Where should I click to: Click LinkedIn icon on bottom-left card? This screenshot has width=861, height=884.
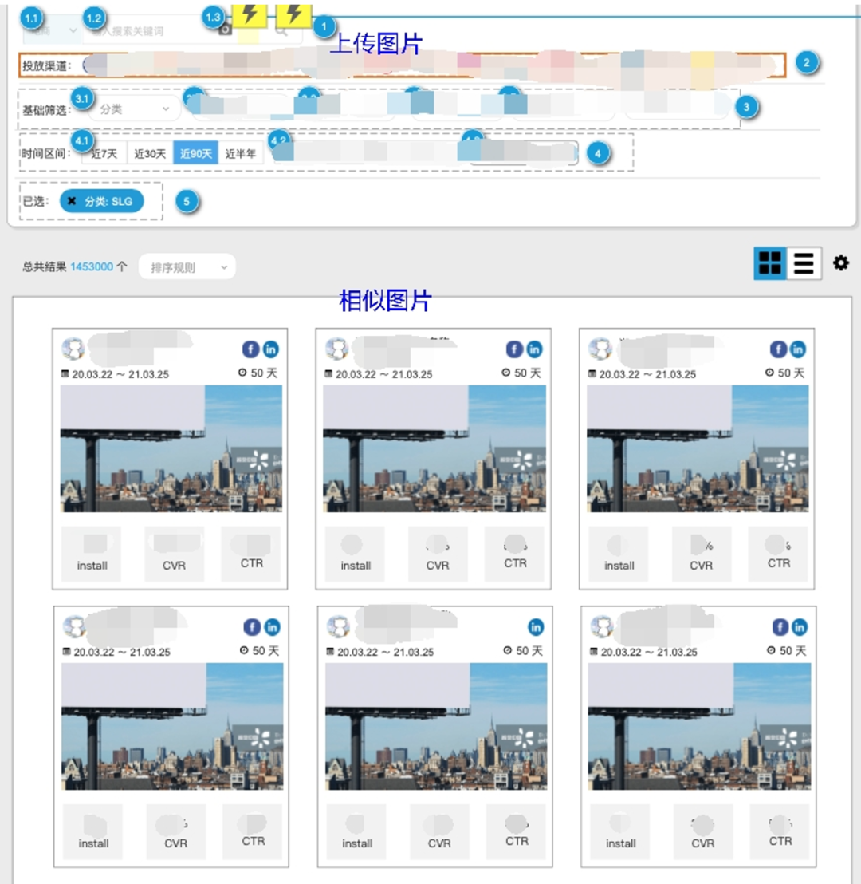click(272, 627)
